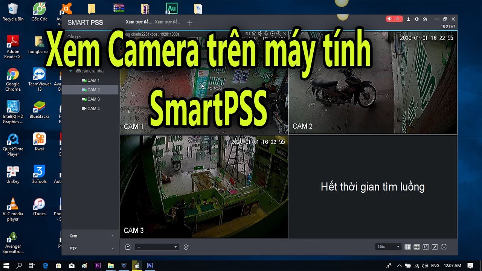Open Photoshop on taskbar
Image resolution: width=482 pixels, height=271 pixels.
(150, 265)
